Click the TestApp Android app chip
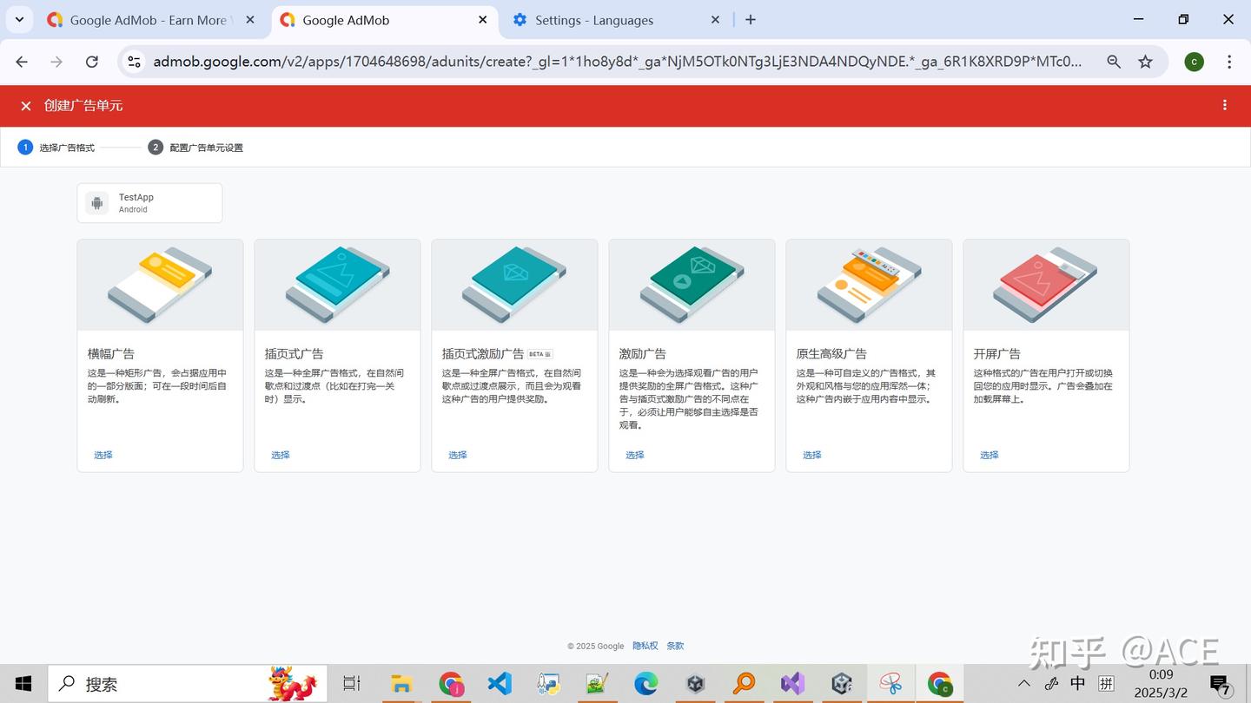1251x703 pixels. pyautogui.click(x=149, y=203)
